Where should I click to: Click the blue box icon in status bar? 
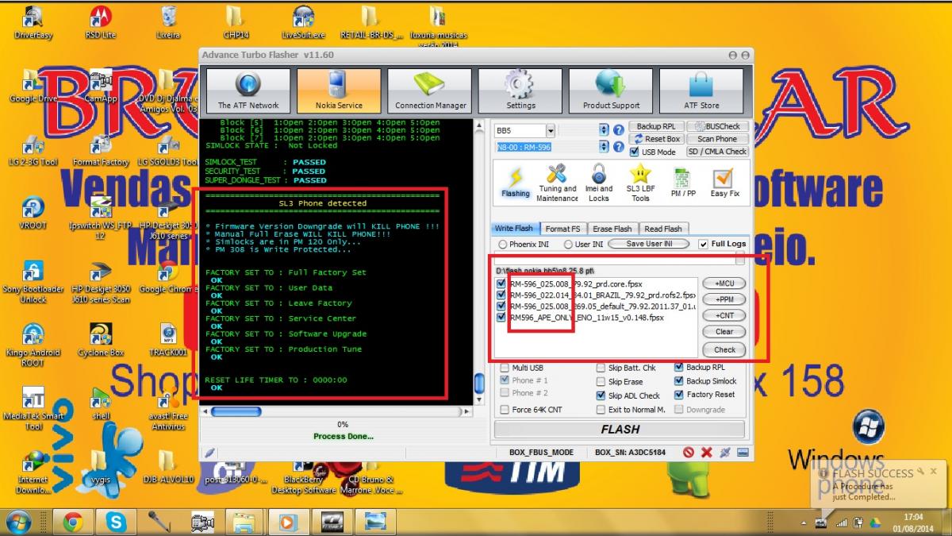(741, 452)
